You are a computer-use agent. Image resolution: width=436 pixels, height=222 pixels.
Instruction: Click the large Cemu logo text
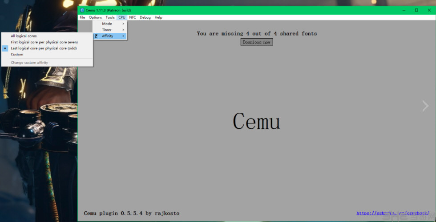point(256,121)
